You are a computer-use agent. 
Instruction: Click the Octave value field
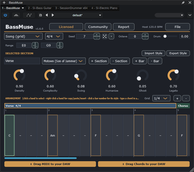click(135, 36)
